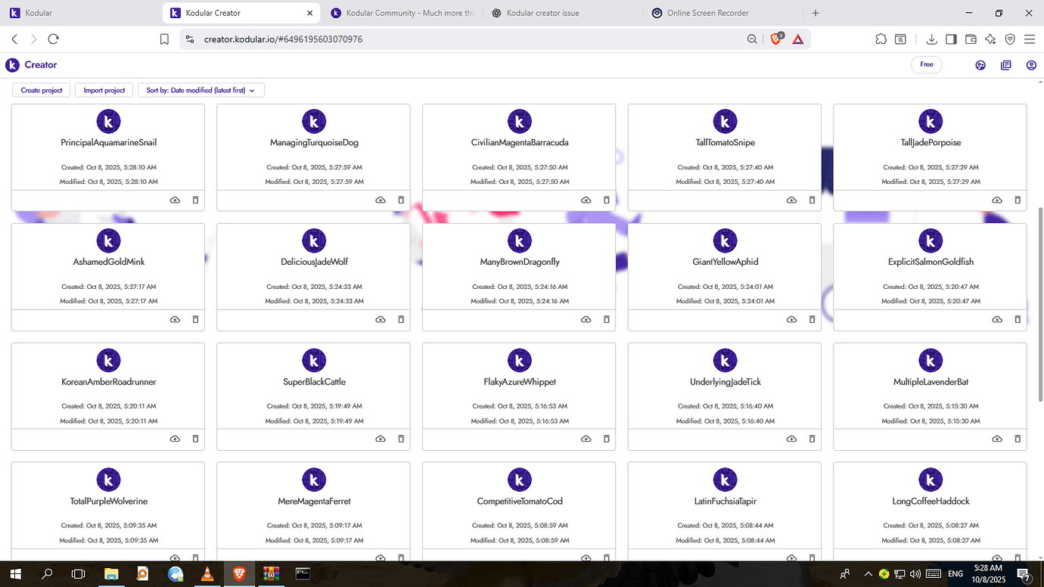1044x587 pixels.
Task: Open the Kodular account profile icon
Action: pyautogui.click(x=1031, y=65)
